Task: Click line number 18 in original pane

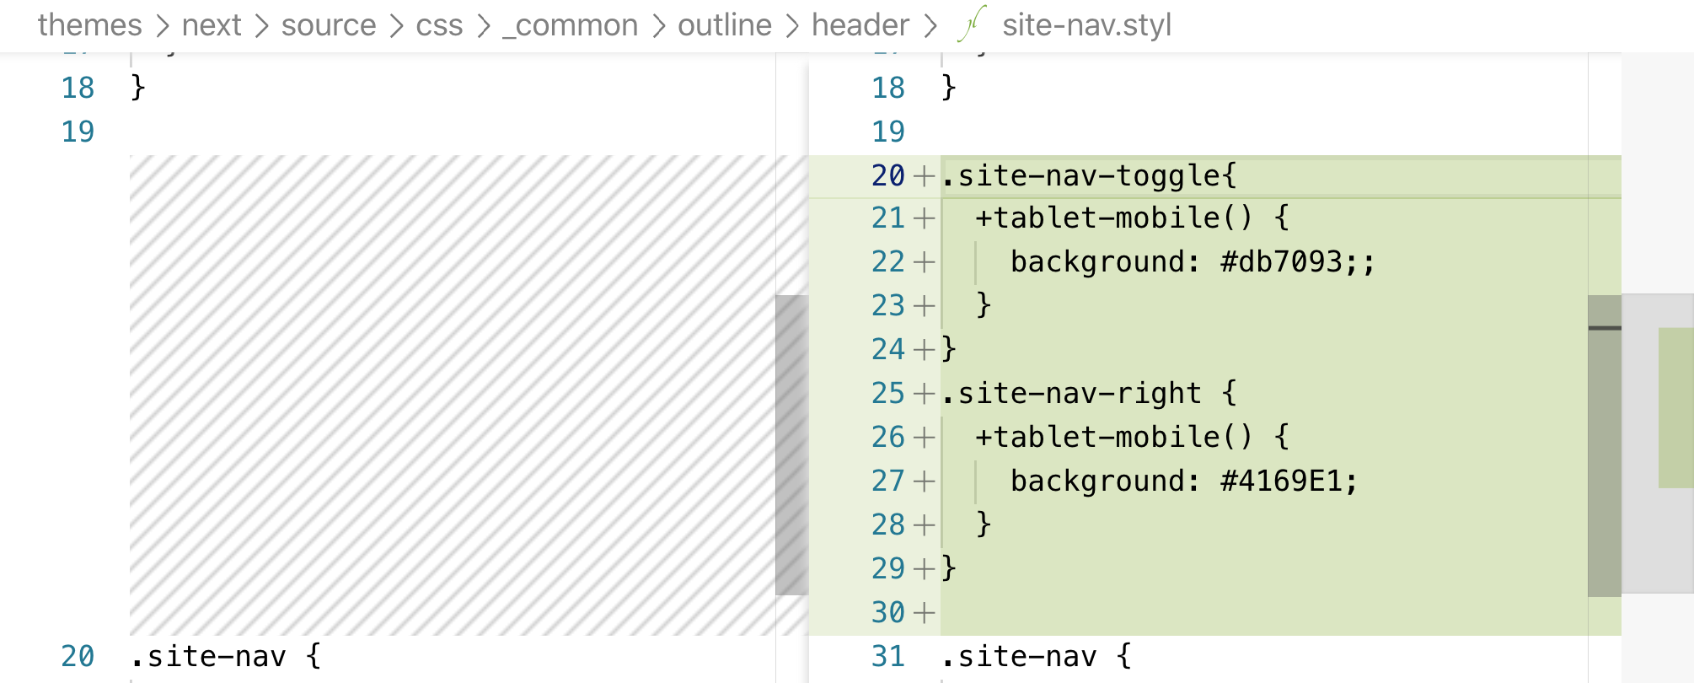Action: tap(78, 88)
